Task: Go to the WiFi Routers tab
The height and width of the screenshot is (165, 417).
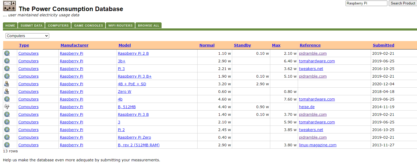Action: click(x=120, y=26)
